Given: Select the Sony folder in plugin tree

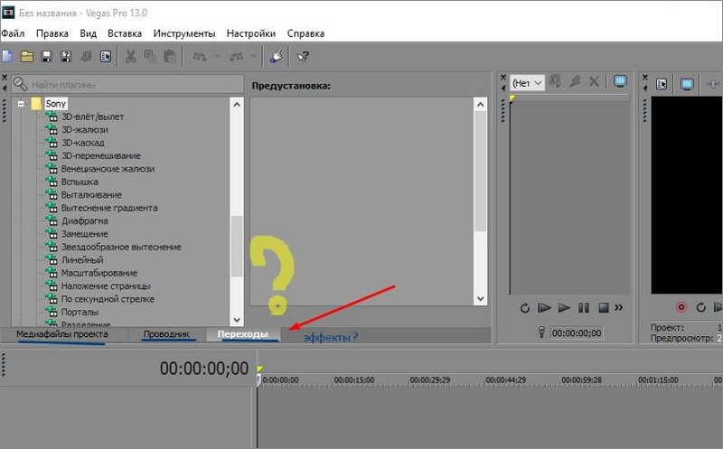Looking at the screenshot, I should pyautogui.click(x=55, y=104).
